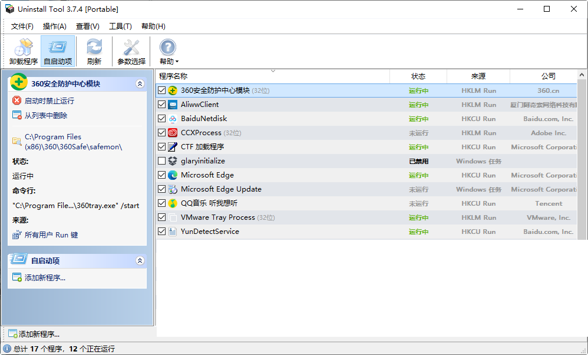Viewport: 588px width, 355px height.
Task: Open the 操作(A) menu
Action: (54, 26)
